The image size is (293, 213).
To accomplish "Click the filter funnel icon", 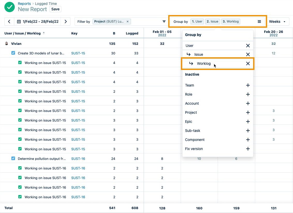I will pyautogui.click(x=164, y=22).
